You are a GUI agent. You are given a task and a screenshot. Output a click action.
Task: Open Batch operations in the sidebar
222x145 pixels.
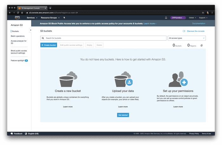18,36
